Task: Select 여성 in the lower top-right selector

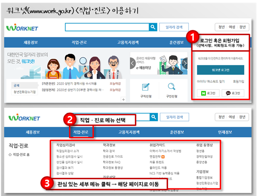Action: point(232,117)
